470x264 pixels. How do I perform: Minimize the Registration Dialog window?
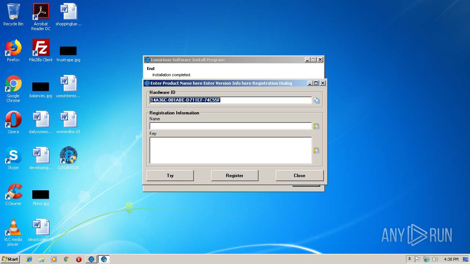310,83
